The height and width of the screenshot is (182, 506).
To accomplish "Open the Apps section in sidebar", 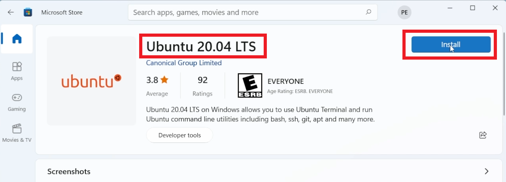I will pos(17,71).
